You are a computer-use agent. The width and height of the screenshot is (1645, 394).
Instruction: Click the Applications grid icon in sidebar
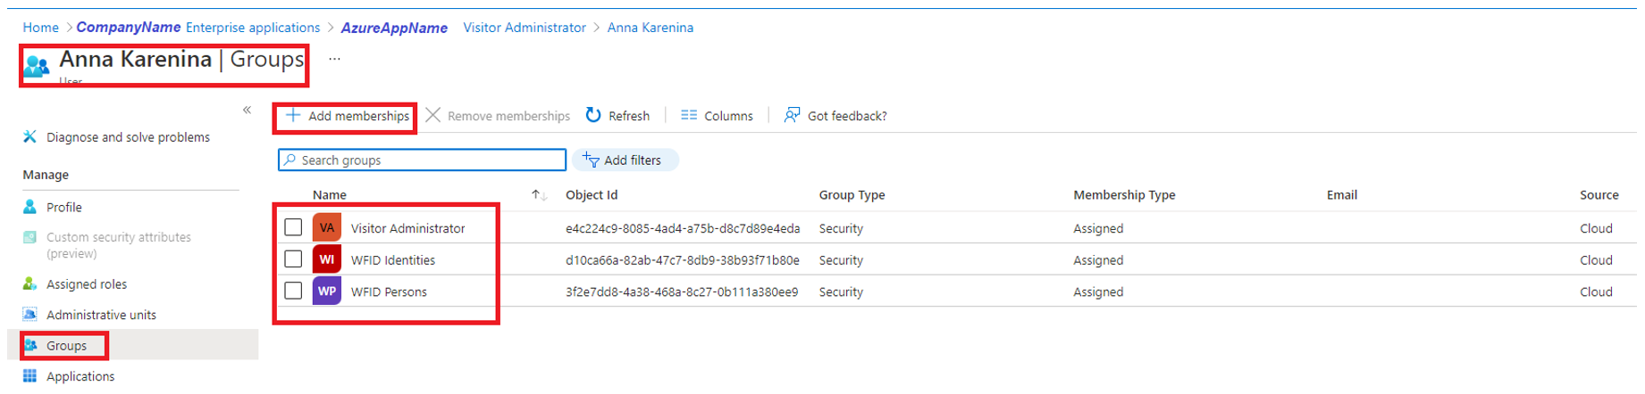[x=30, y=376]
